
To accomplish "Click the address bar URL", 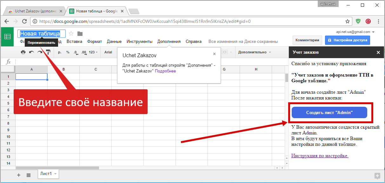I will pyautogui.click(x=145, y=22).
